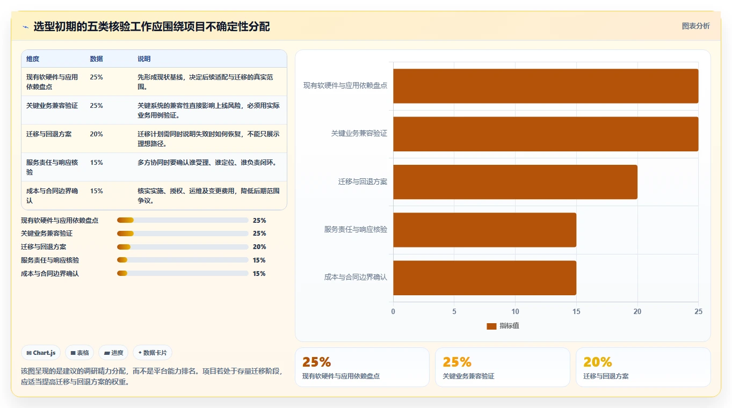Click the 服务责任与响应核验 axis label in the chart
This screenshot has width=732, height=408.
coord(356,230)
